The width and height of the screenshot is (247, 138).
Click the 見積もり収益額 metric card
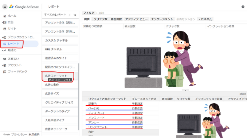102,26
